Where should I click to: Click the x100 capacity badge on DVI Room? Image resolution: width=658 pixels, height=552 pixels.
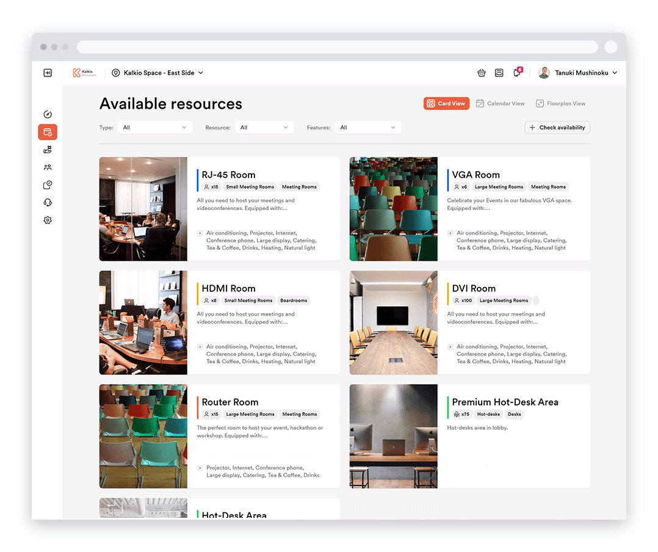(x=464, y=300)
